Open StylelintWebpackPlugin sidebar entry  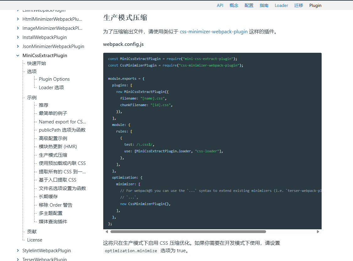click(x=47, y=251)
